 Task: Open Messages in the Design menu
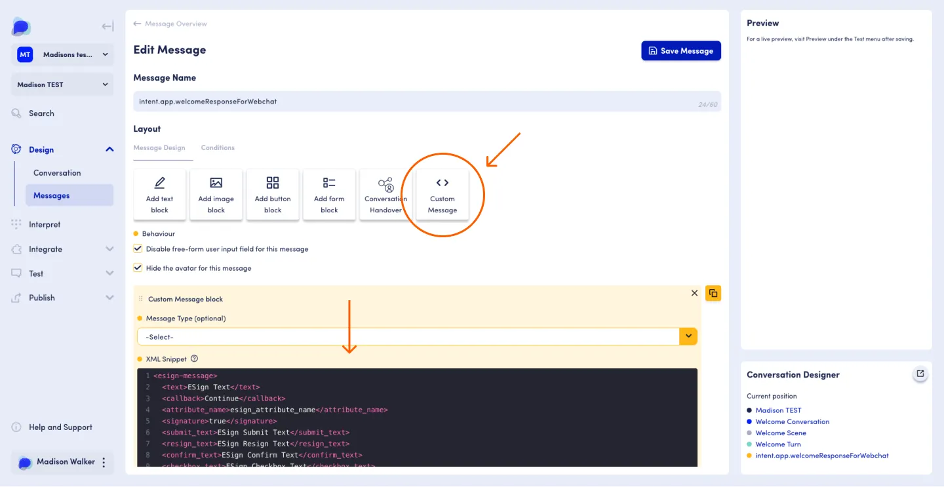pos(69,195)
